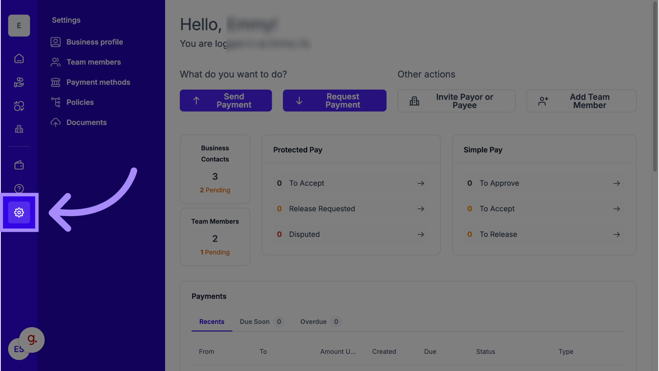Open the help question mark icon
The image size is (659, 371).
19,189
